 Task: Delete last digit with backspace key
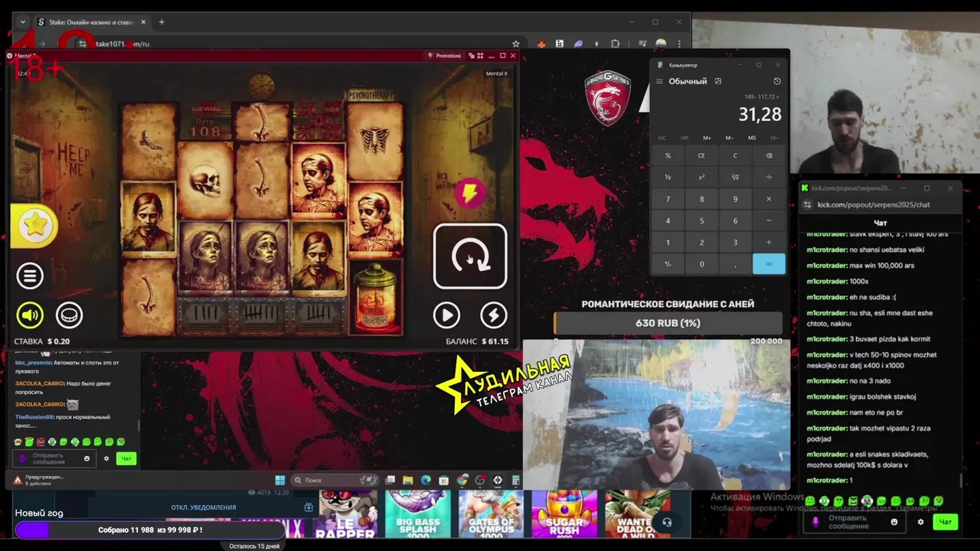tap(769, 155)
